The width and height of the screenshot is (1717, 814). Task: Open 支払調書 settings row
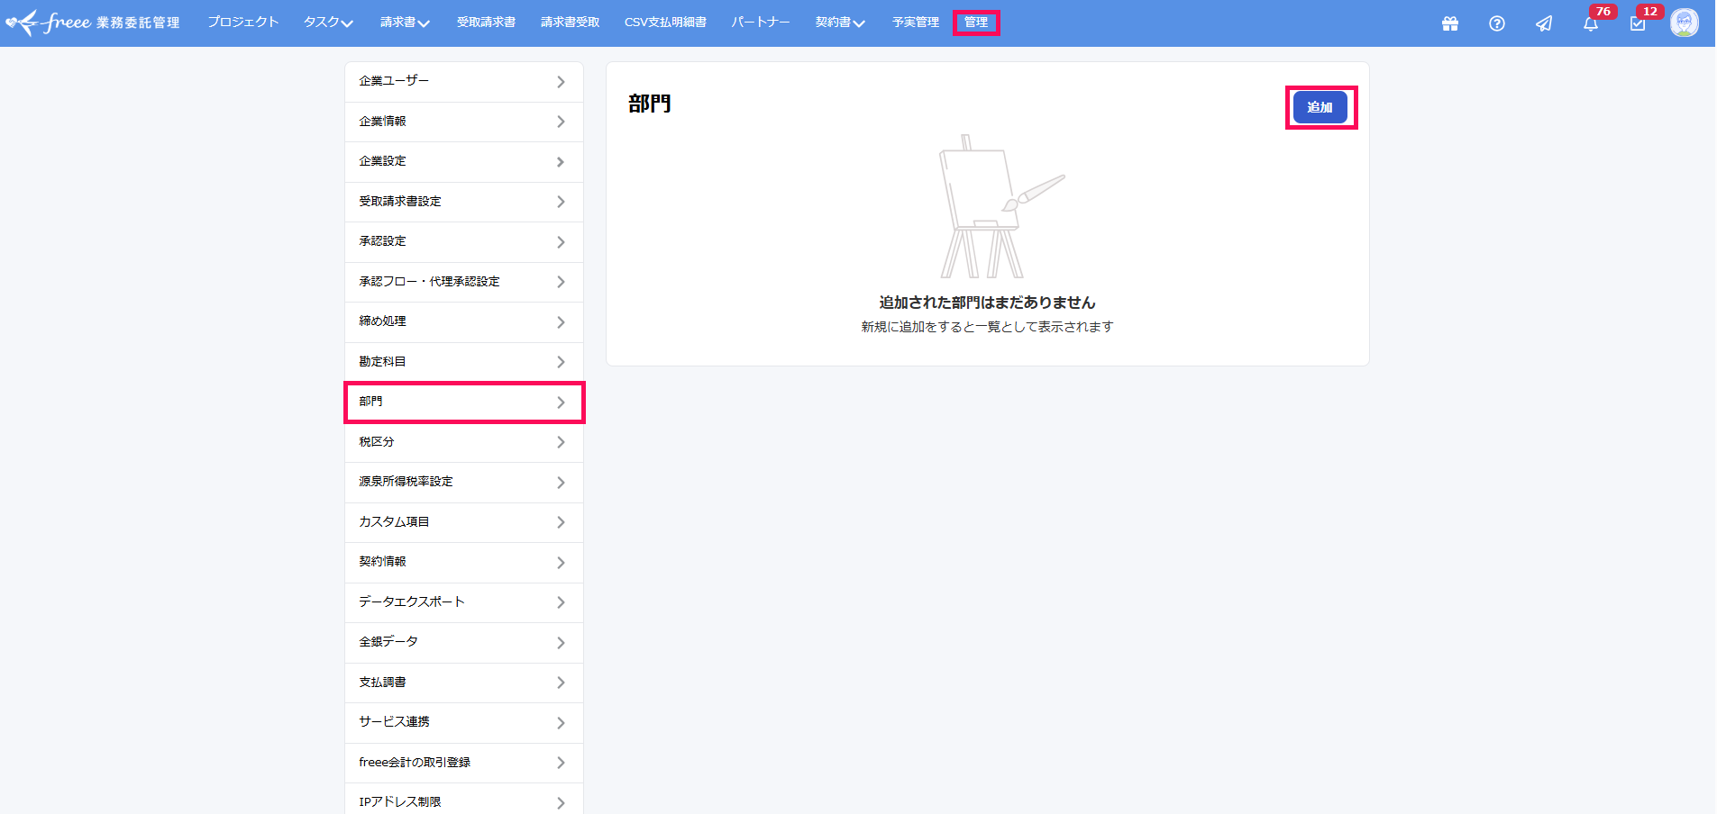point(464,683)
